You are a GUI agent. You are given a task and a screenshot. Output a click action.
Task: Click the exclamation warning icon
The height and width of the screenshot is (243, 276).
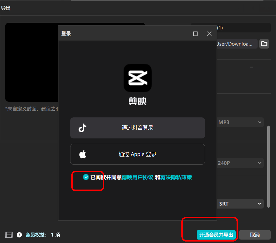[19, 235]
